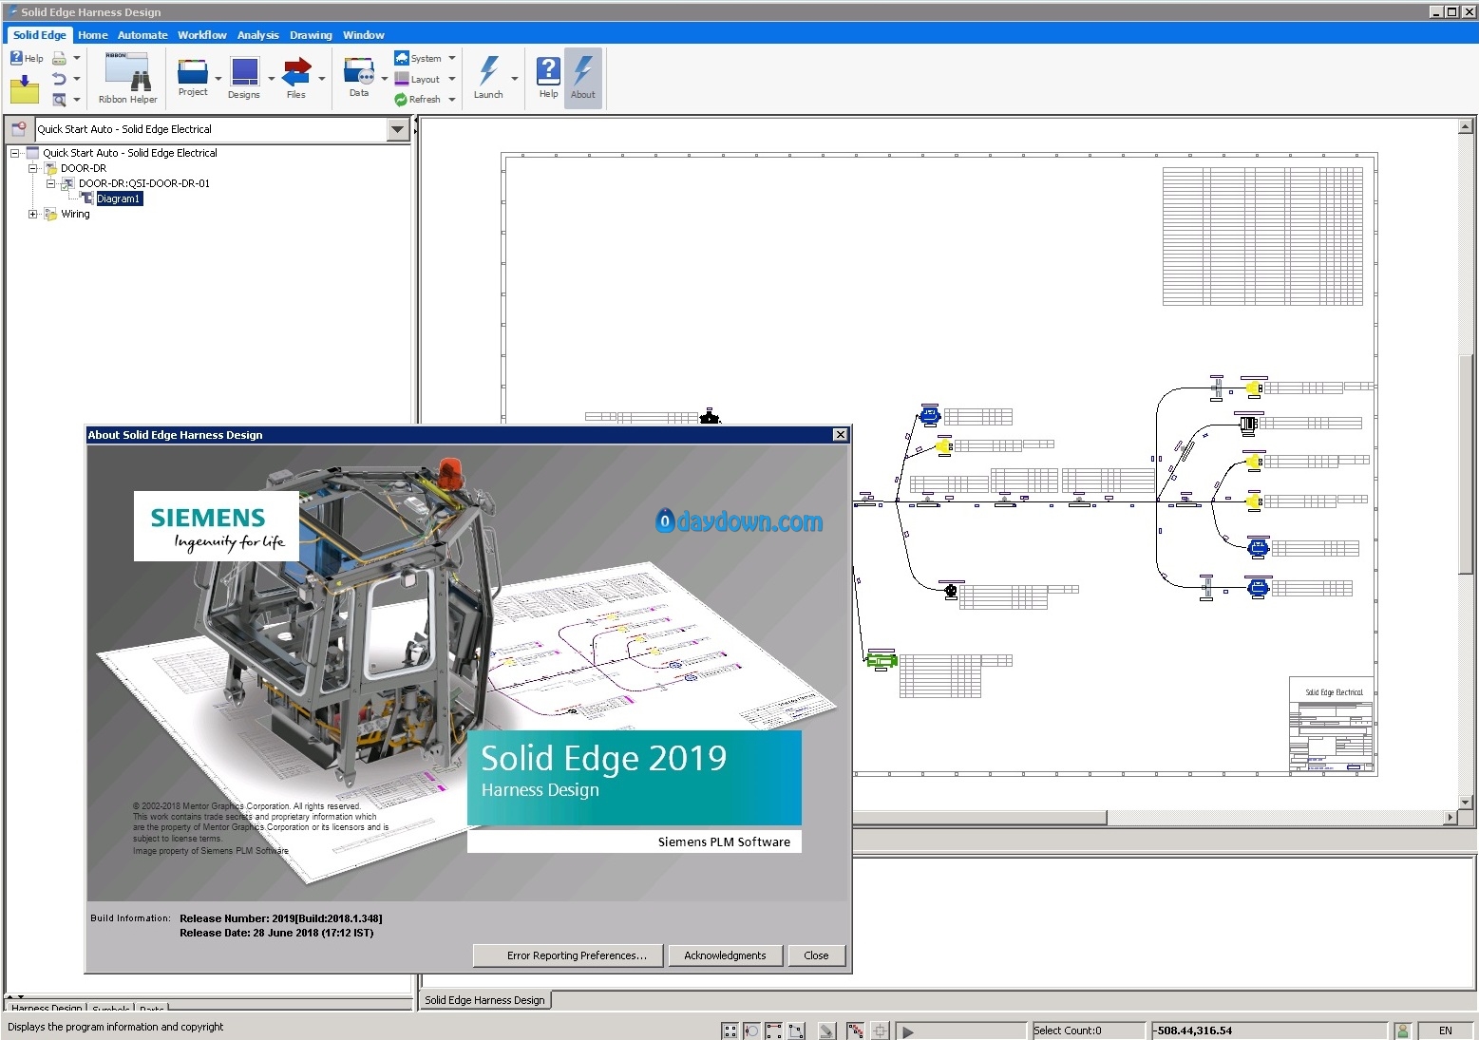Viewport: 1479px width, 1040px height.
Task: Open the Window ribbon tab
Action: tap(364, 35)
